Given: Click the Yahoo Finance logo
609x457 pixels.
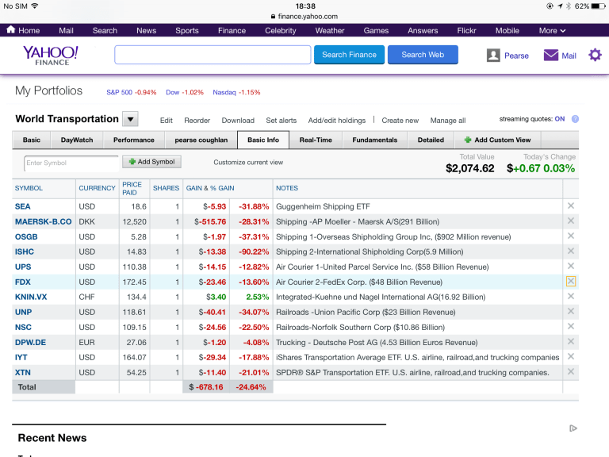Looking at the screenshot, I should click(x=51, y=56).
